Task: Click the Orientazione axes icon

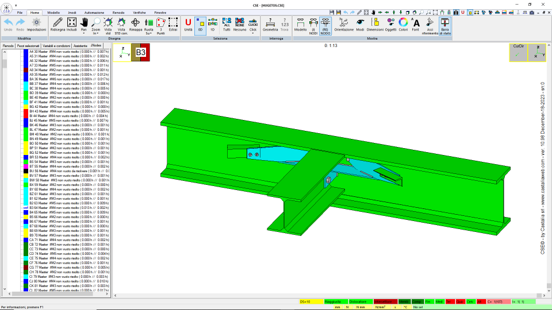Action: click(344, 23)
